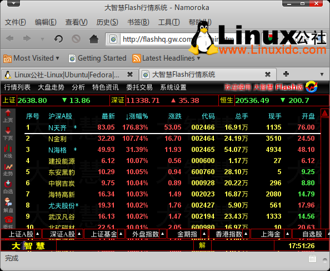Viewport: 330px width, 271px height.
Task: Open the Most Visited bookmarks dropdown
Action: (32, 58)
